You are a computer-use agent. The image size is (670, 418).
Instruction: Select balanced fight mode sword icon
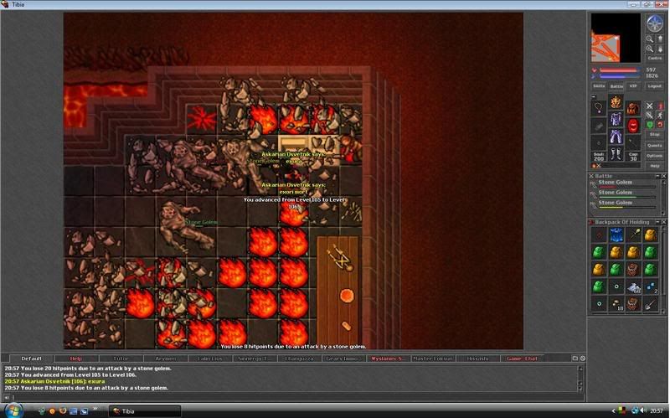click(650, 116)
